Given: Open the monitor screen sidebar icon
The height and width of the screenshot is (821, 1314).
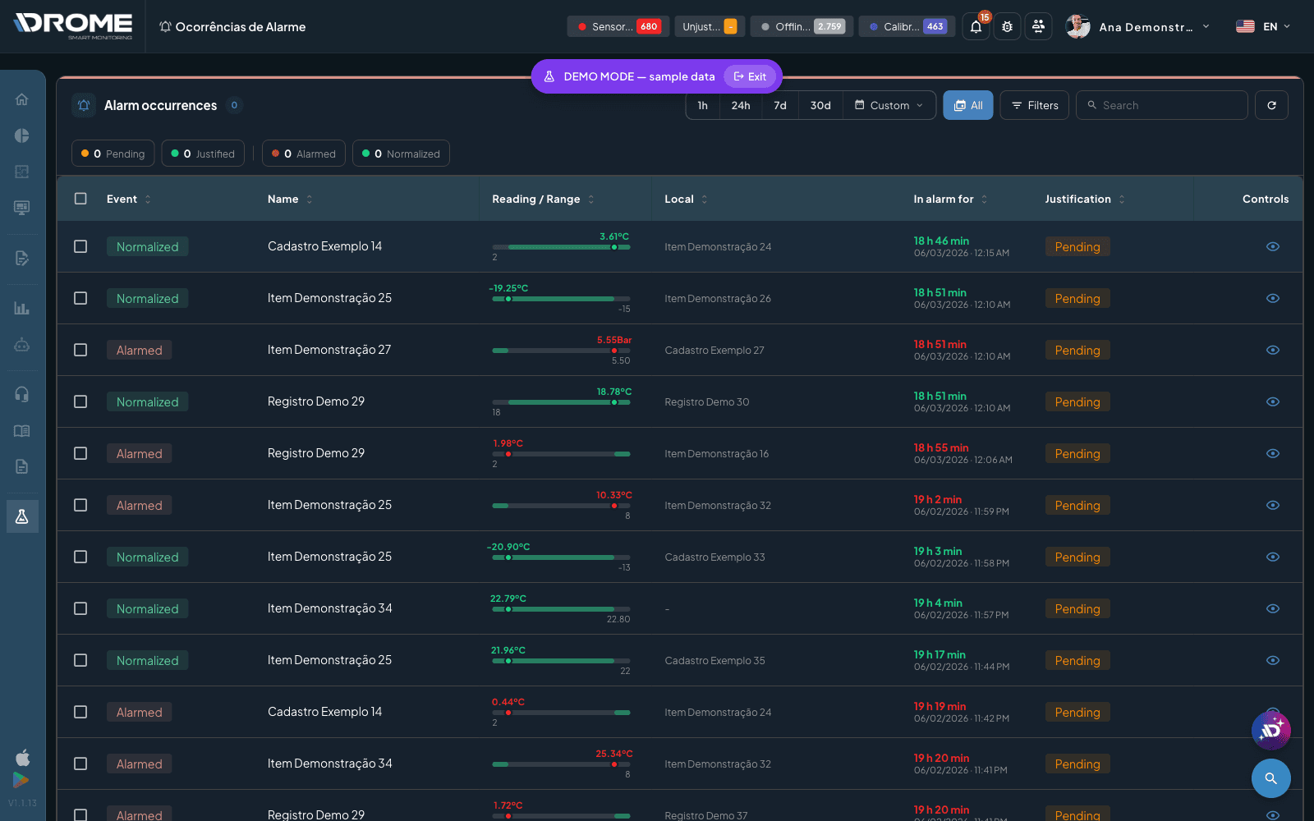Looking at the screenshot, I should (x=22, y=208).
